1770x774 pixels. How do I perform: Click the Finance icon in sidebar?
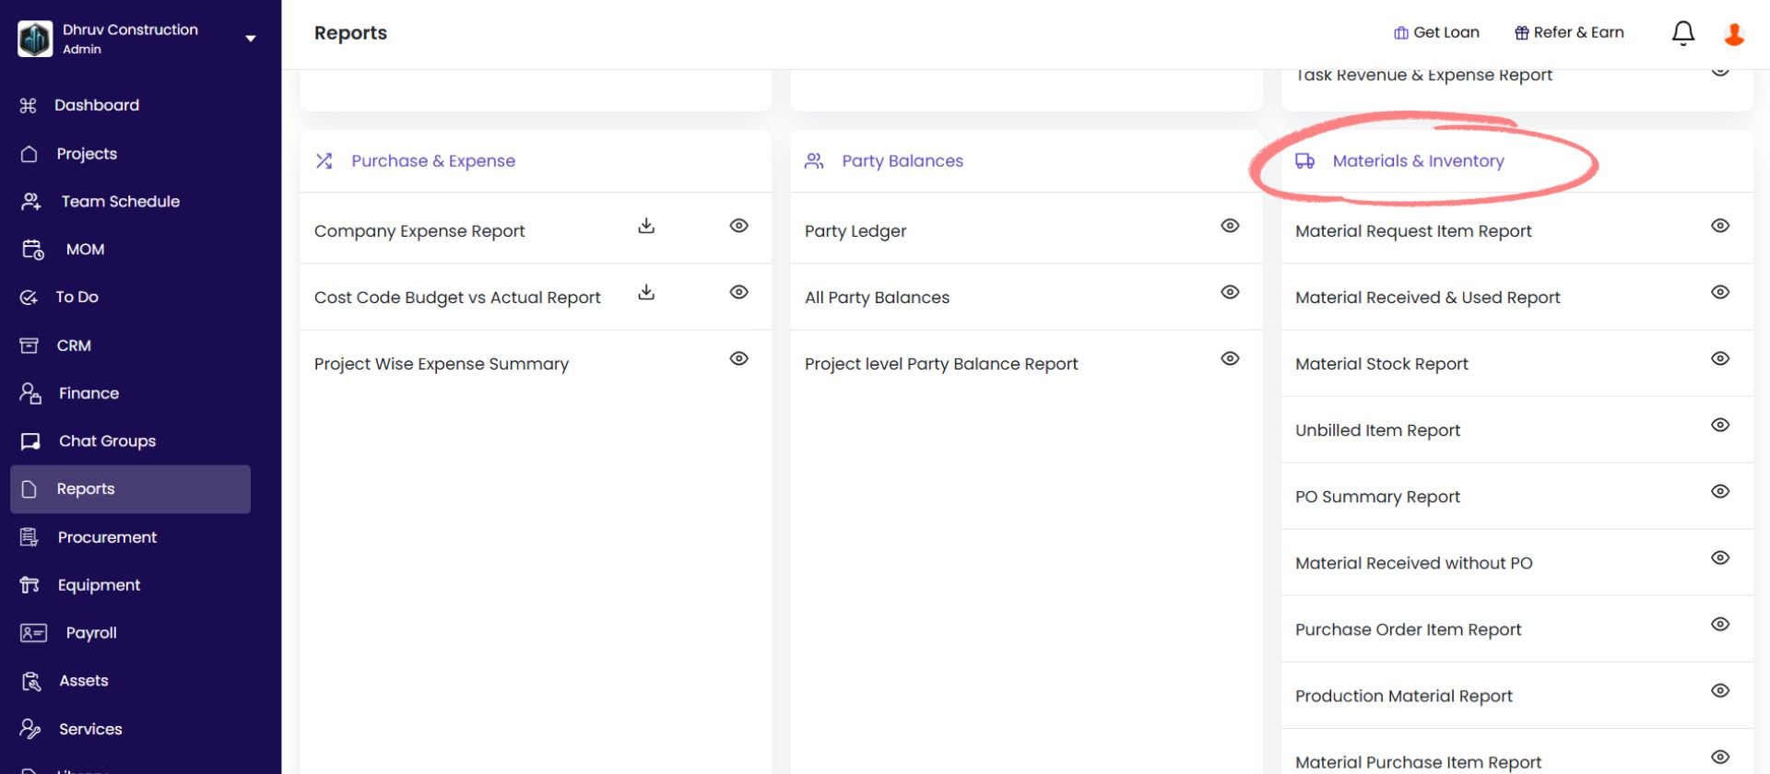pyautogui.click(x=30, y=393)
